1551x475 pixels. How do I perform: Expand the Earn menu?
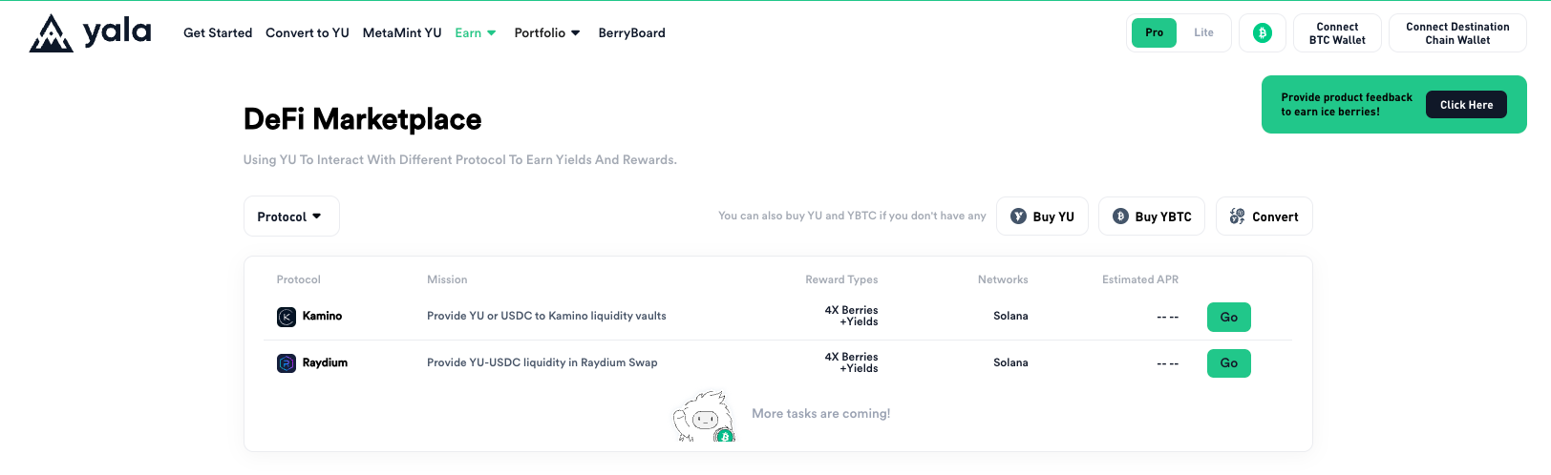[476, 33]
